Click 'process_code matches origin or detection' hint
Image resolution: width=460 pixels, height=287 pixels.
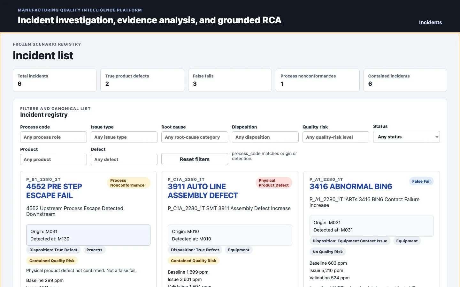tap(264, 156)
